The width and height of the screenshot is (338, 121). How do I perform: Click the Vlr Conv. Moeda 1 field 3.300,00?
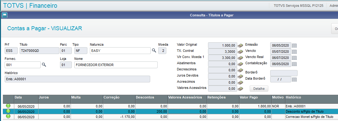[x=222, y=58]
